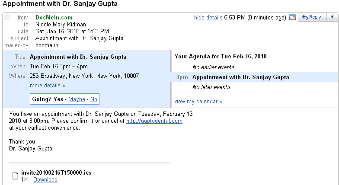339x185 pixels.
Task: Download the invite .ics attachment
Action: [45, 180]
